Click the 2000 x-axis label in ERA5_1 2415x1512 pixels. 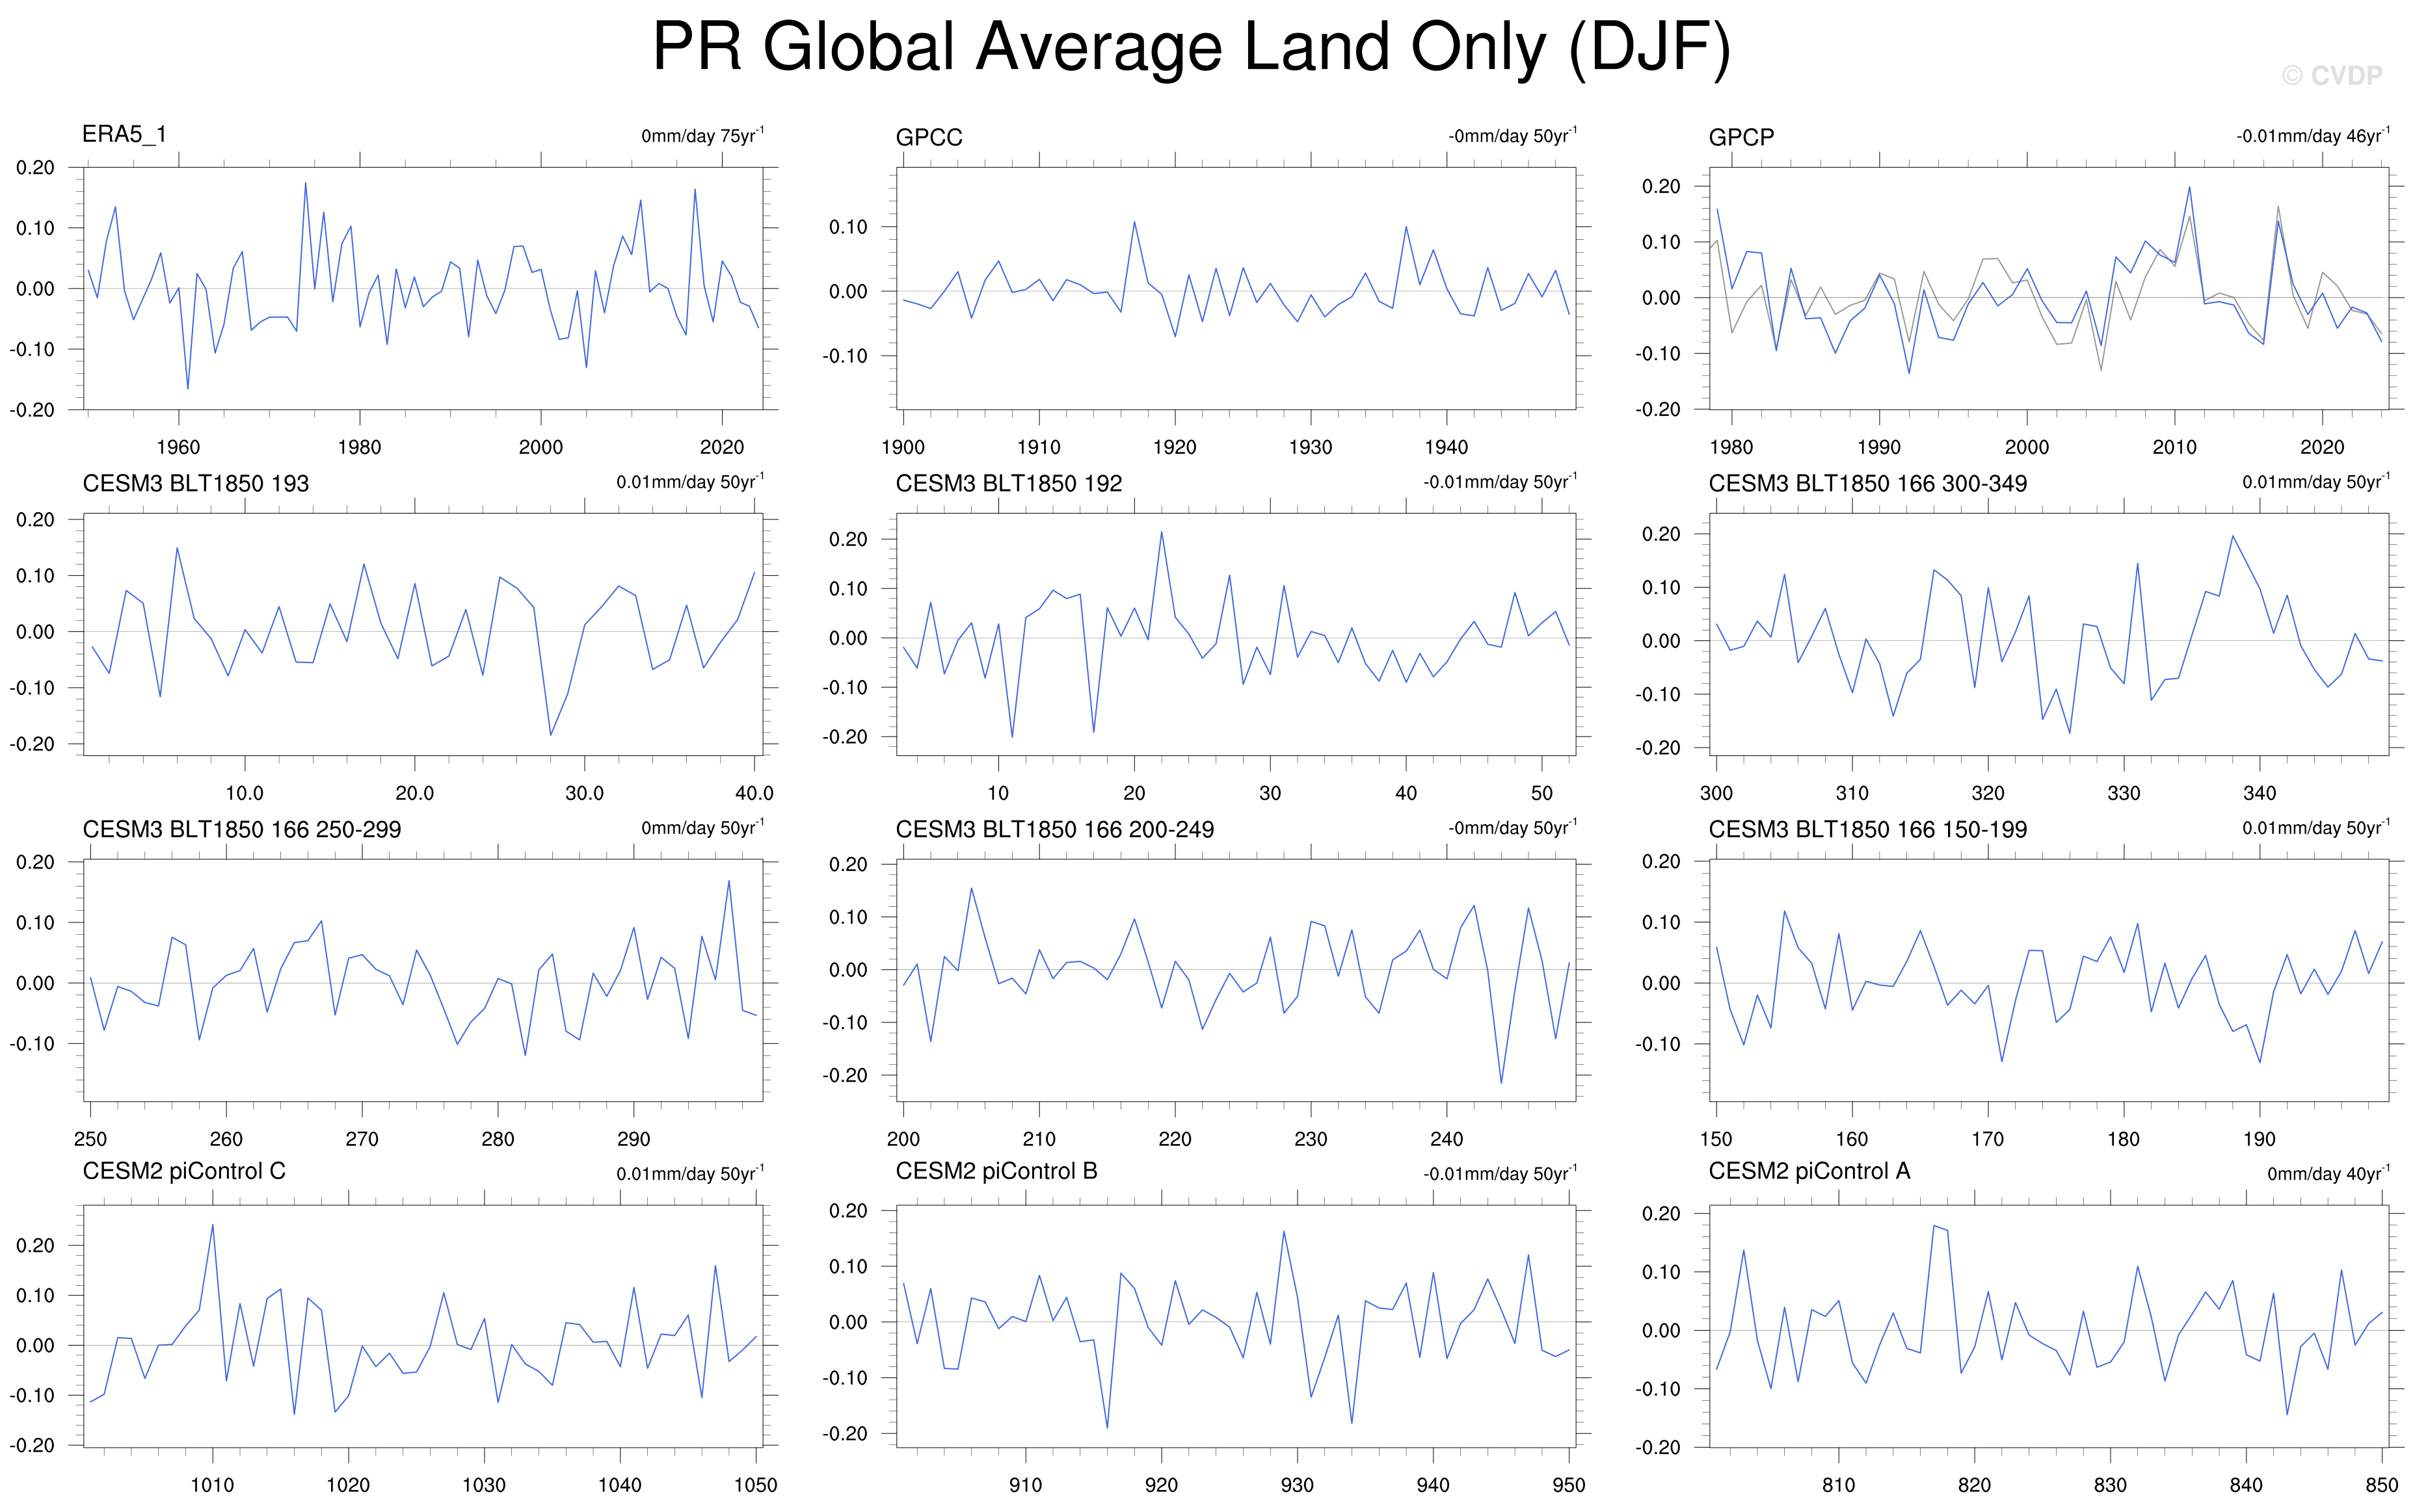[x=540, y=447]
